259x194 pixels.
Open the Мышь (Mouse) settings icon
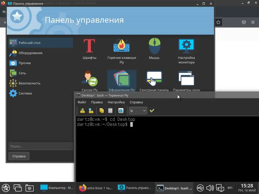pyautogui.click(x=154, y=49)
